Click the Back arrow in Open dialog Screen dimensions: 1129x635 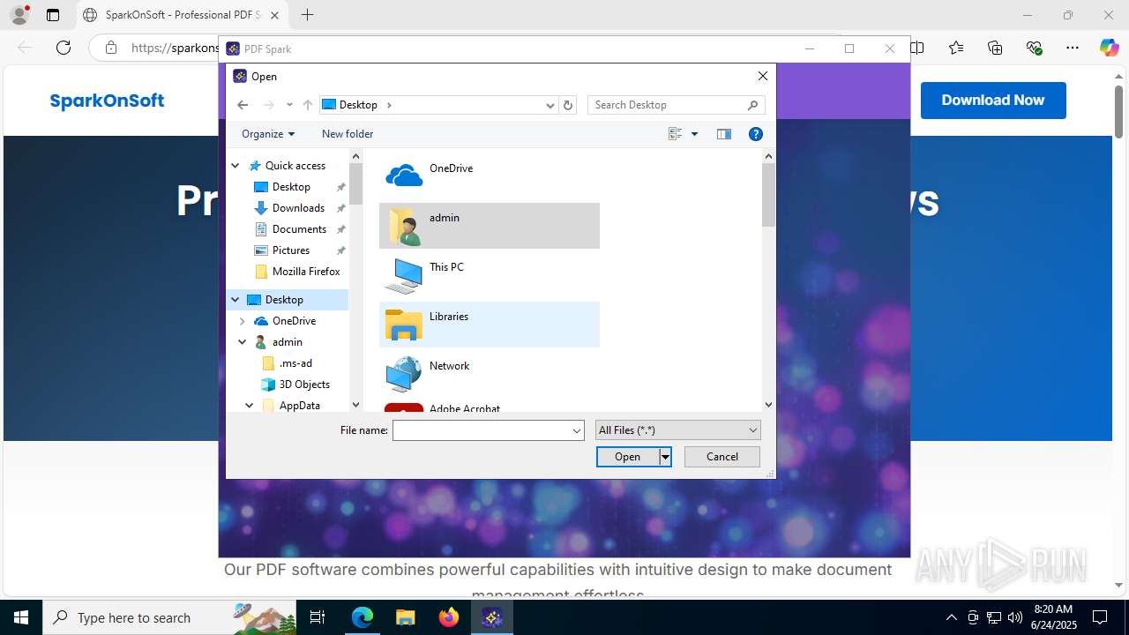click(243, 105)
